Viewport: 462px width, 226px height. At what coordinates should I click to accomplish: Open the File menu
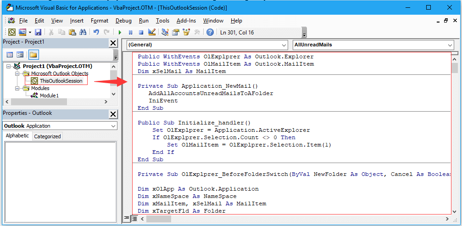click(23, 21)
